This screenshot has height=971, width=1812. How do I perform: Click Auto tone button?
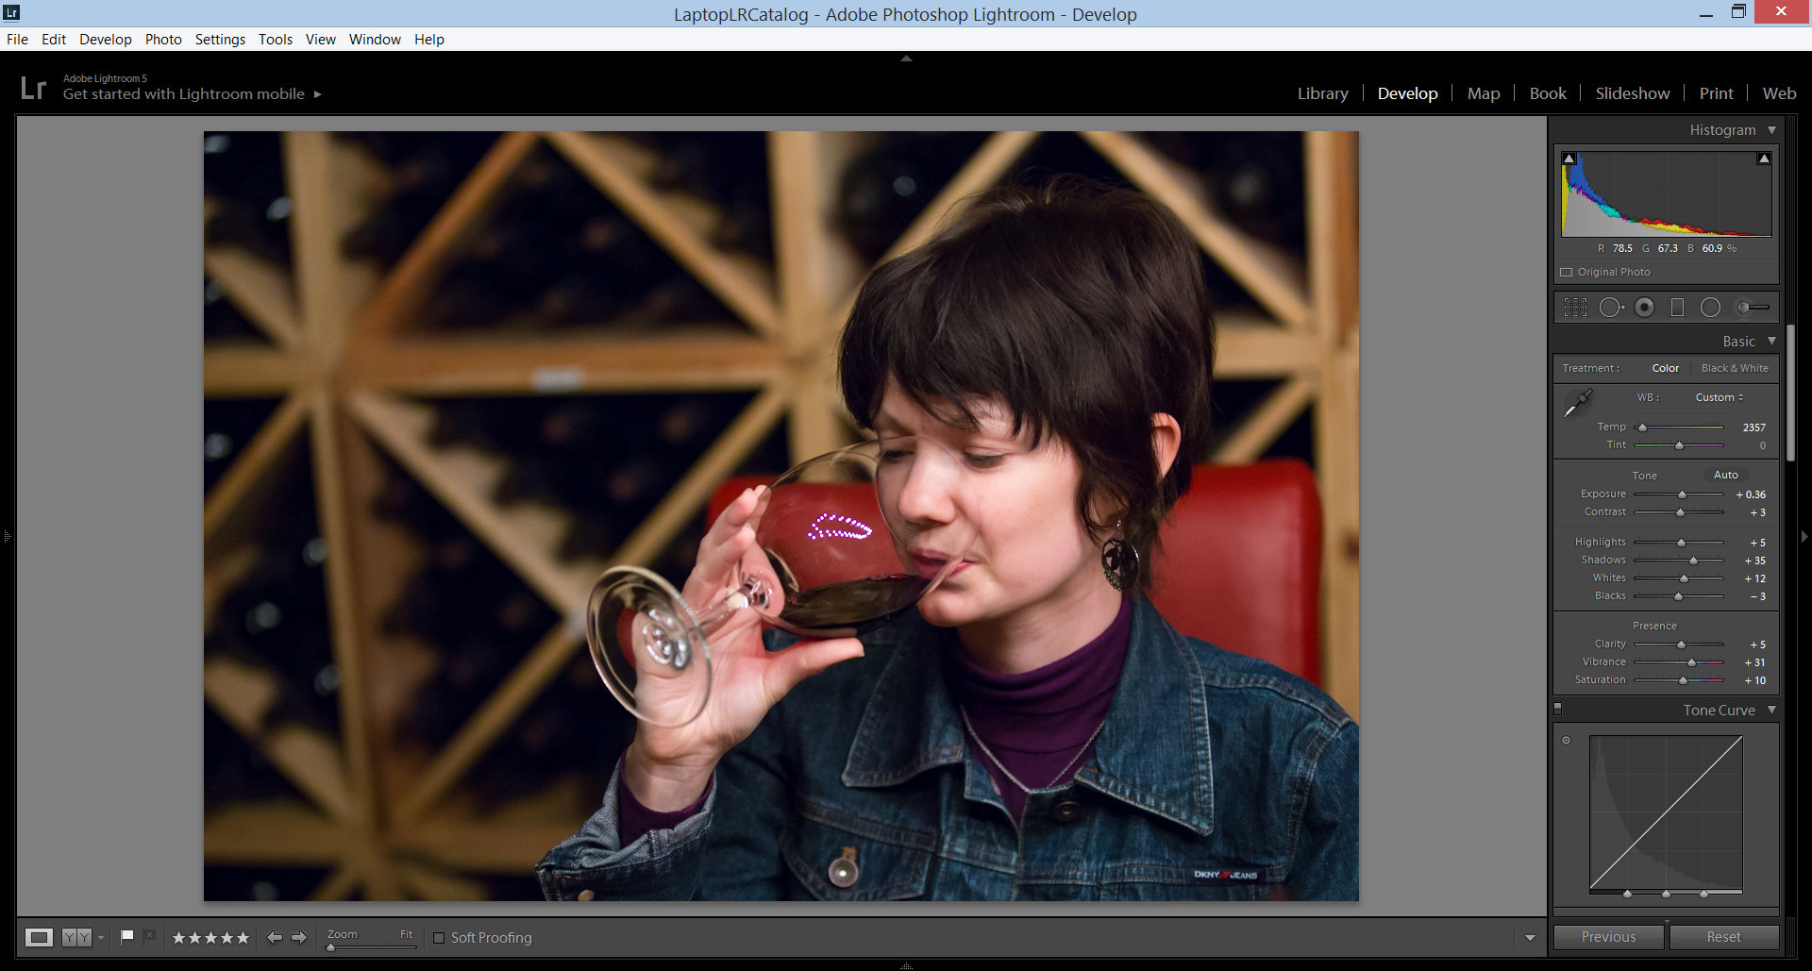pyautogui.click(x=1725, y=475)
